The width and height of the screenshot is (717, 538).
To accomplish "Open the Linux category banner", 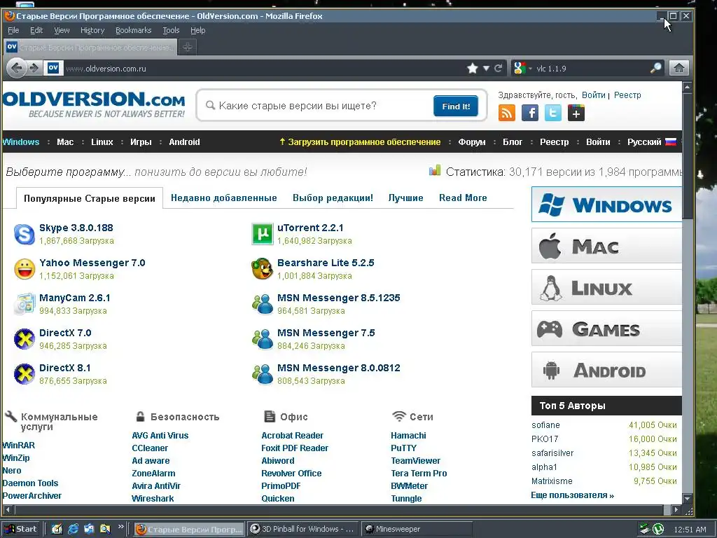I will 606,287.
